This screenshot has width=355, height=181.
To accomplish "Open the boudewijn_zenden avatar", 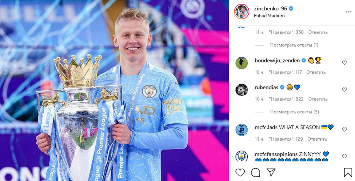I will click(242, 63).
